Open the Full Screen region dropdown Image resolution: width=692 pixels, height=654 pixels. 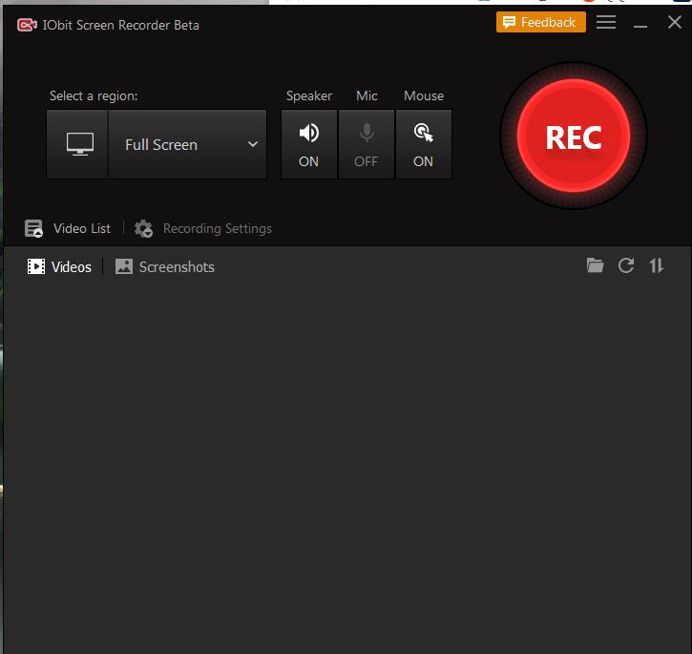188,144
